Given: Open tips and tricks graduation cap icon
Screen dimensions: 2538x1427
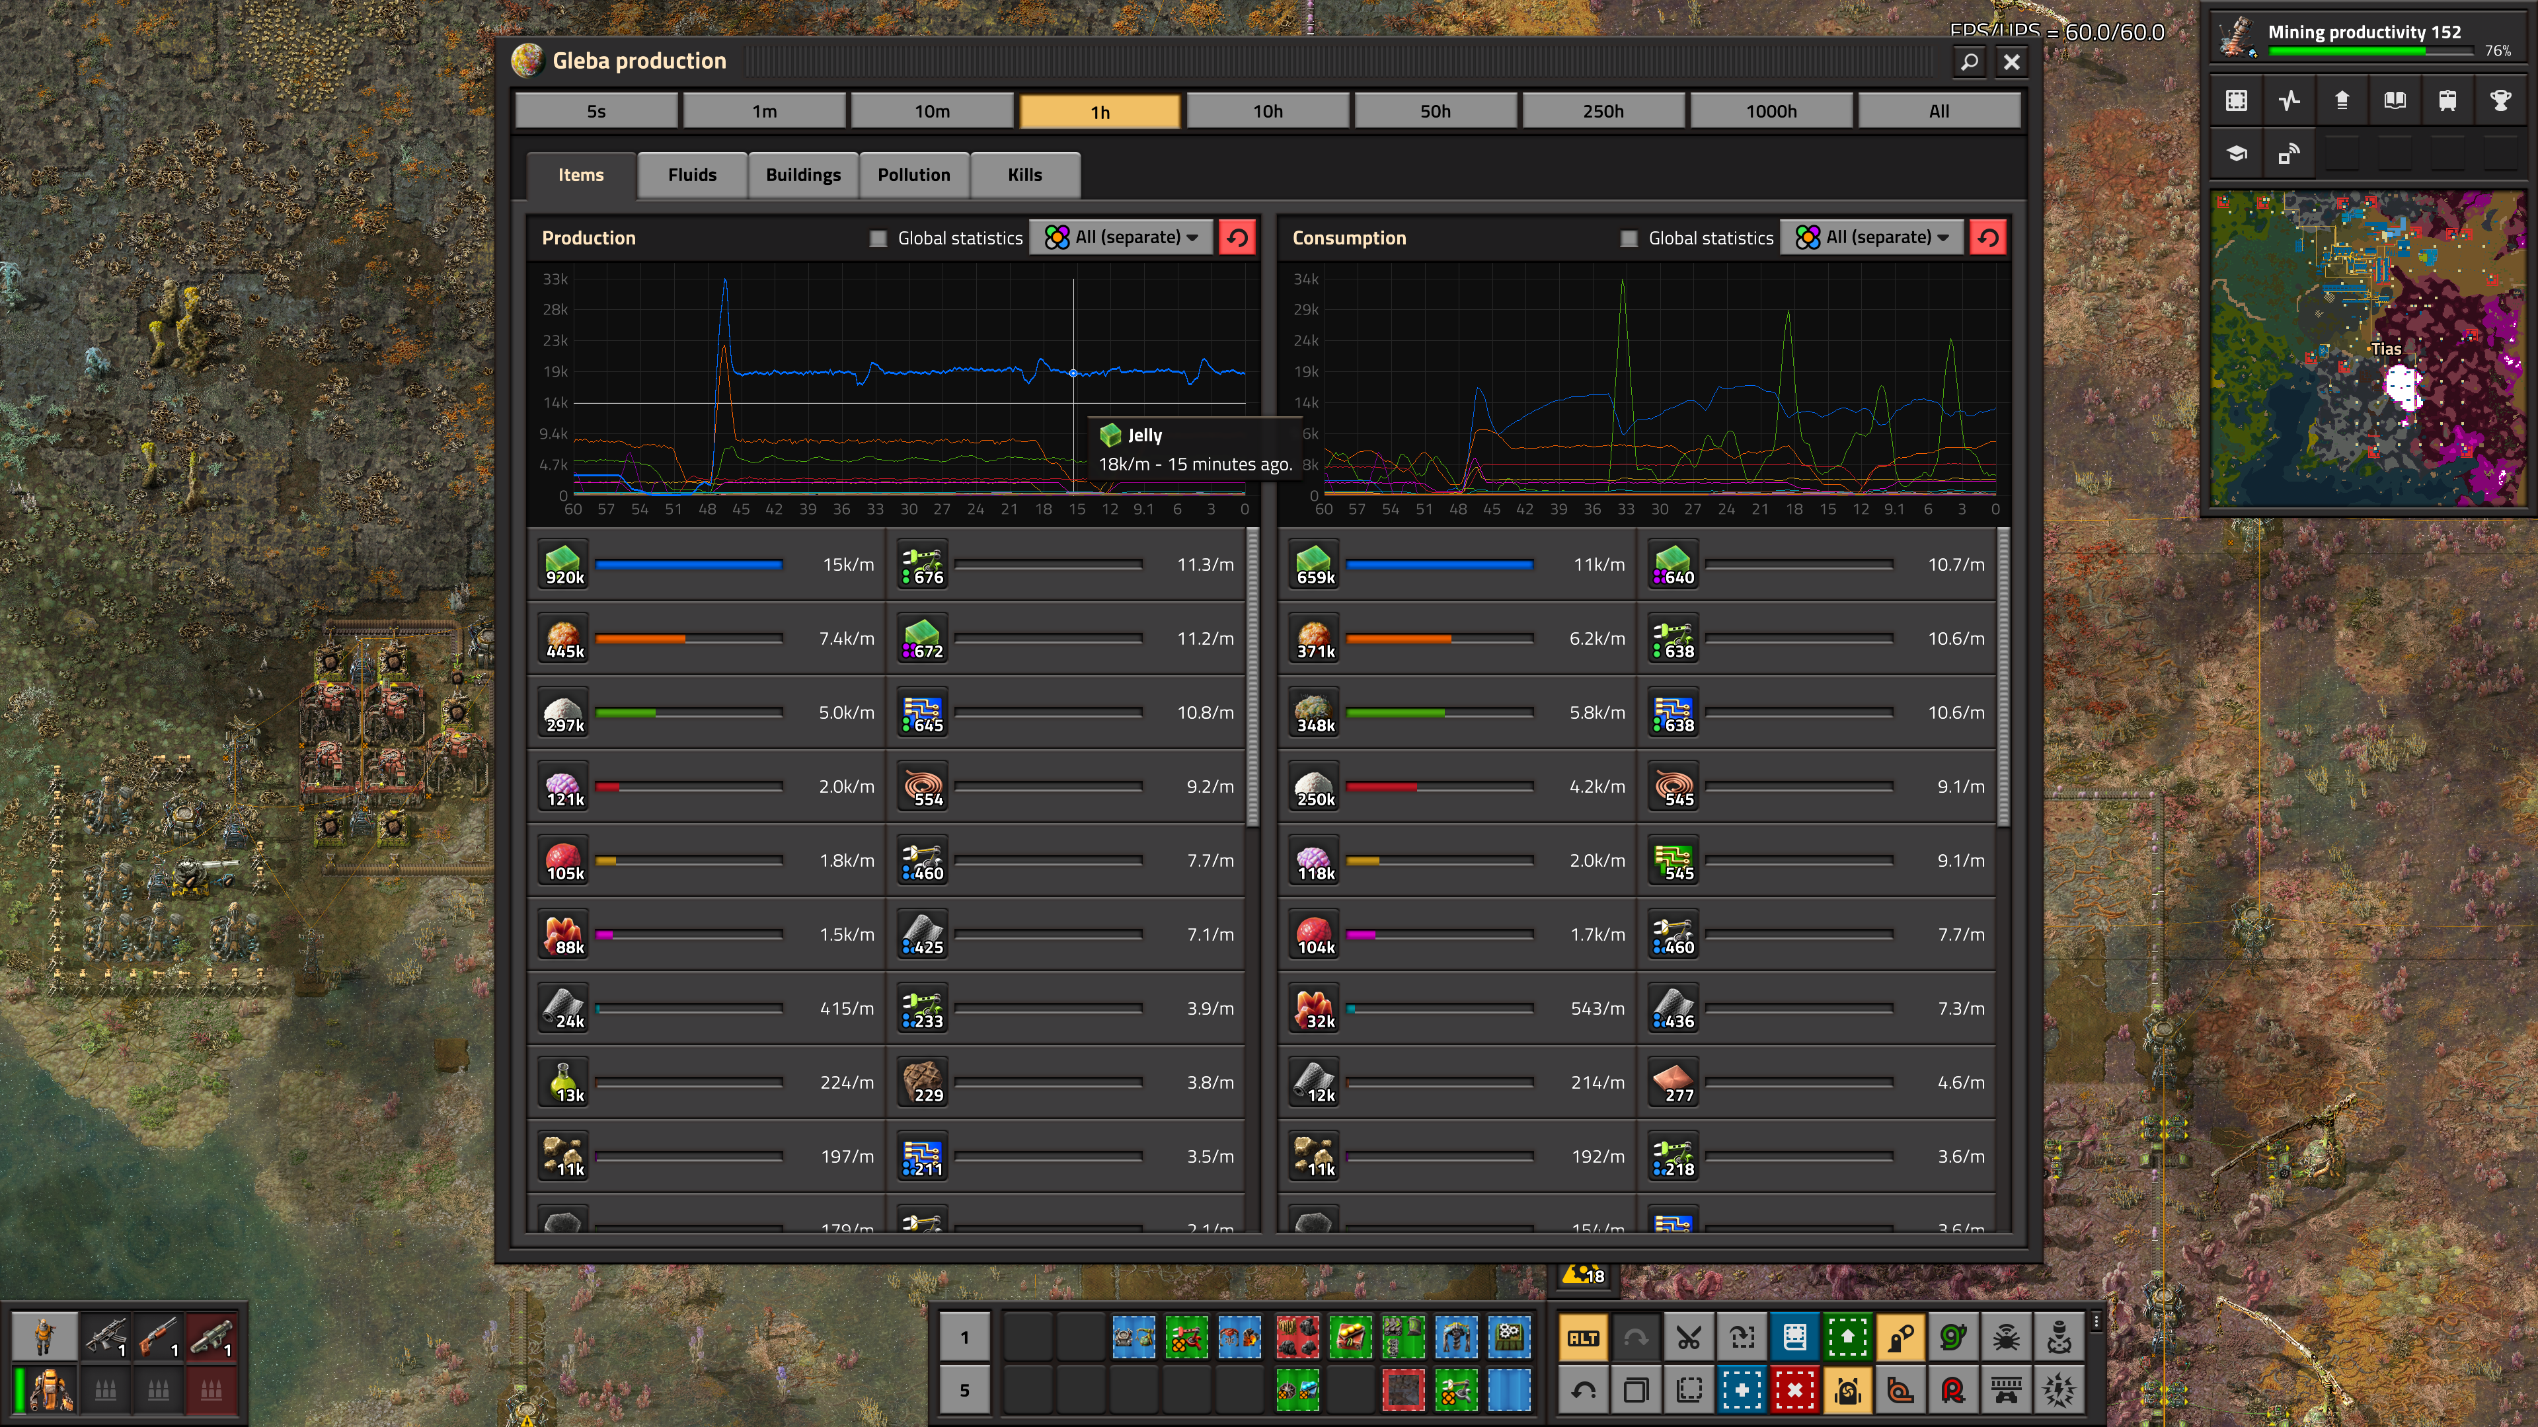Looking at the screenshot, I should pos(2237,154).
